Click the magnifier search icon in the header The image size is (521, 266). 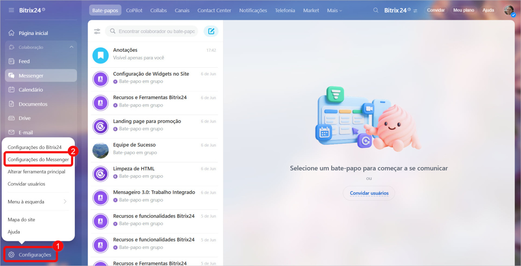pyautogui.click(x=376, y=10)
